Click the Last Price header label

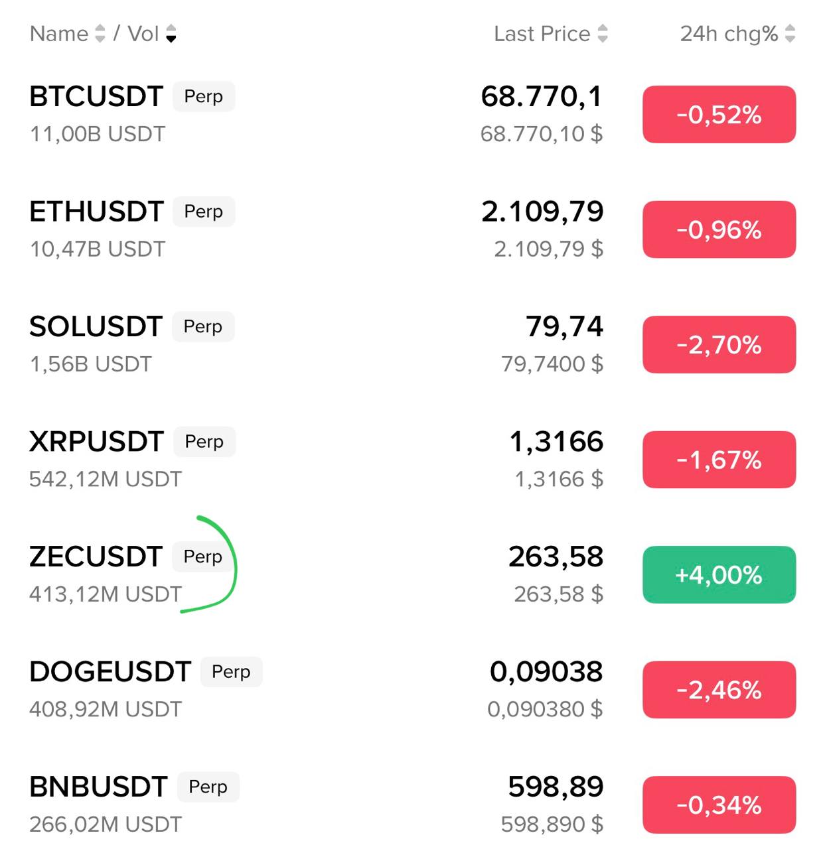[x=542, y=34]
